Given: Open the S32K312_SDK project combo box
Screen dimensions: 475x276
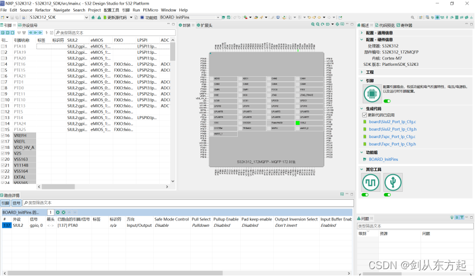Looking at the screenshot, I should pyautogui.click(x=59, y=18).
